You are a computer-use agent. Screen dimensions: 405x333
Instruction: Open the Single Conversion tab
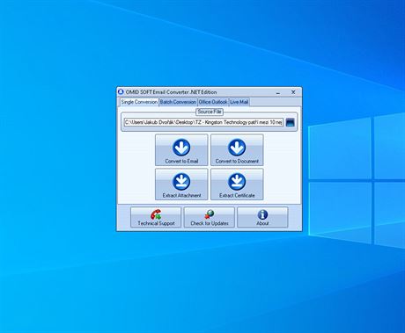139,102
